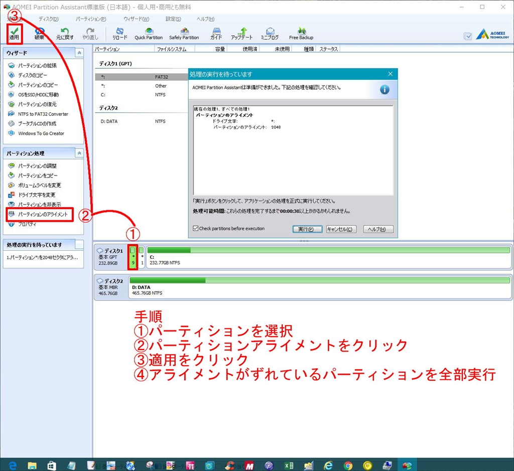Select the C: NTFS row in list
Image resolution: width=514 pixels, height=471 pixels.
pyautogui.click(x=142, y=95)
